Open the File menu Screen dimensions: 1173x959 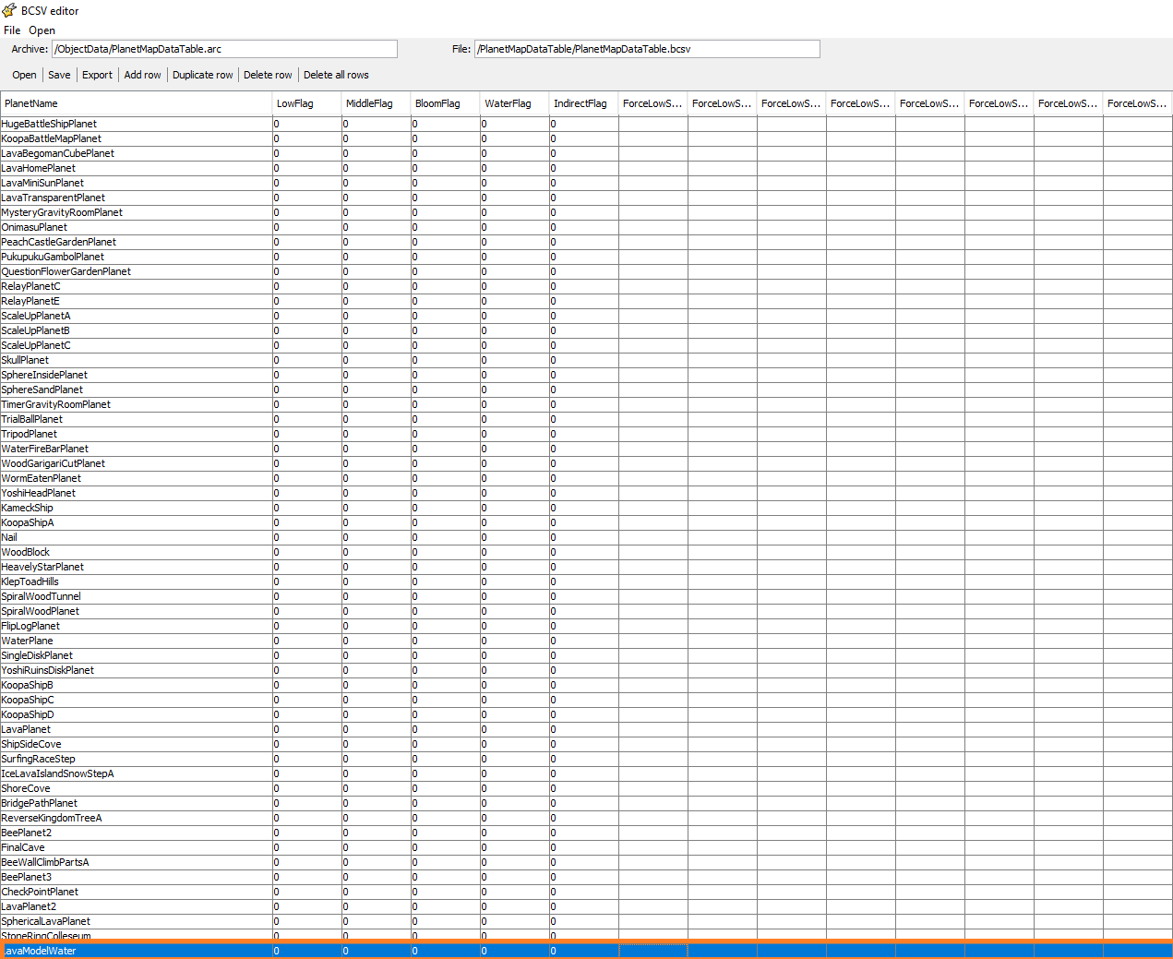(x=12, y=30)
